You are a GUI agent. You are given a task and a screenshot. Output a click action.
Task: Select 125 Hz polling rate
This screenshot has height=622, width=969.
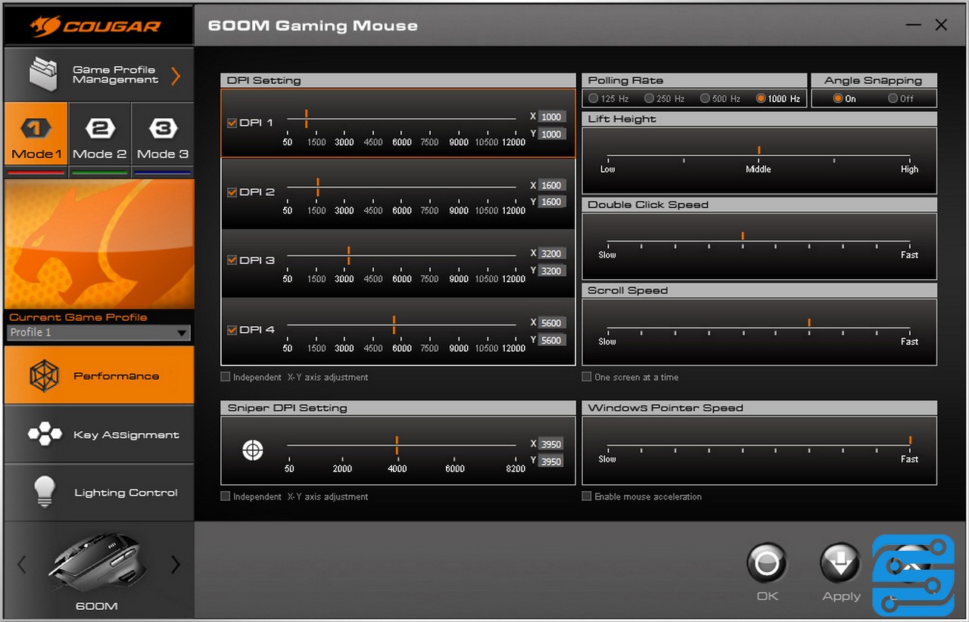594,98
